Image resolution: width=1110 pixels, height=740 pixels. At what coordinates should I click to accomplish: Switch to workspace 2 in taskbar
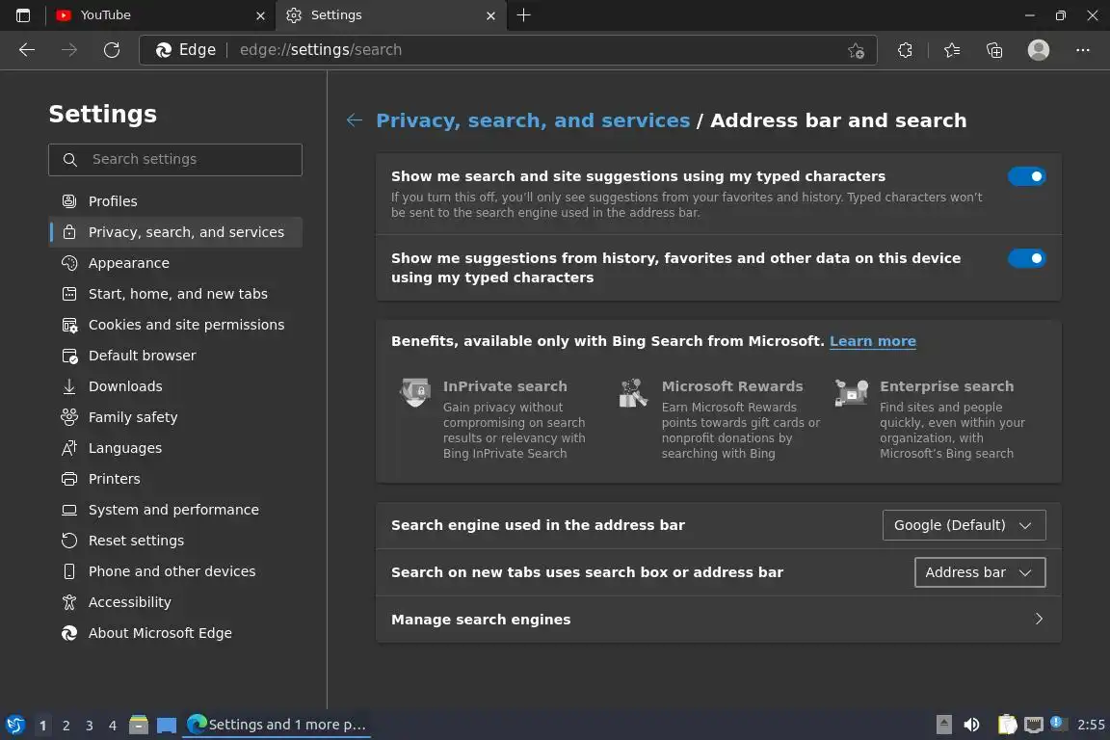[66, 726]
